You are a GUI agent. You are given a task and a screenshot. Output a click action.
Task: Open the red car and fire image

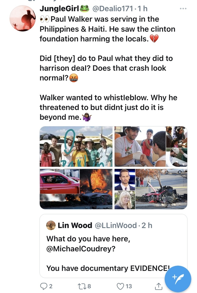(x=76, y=189)
